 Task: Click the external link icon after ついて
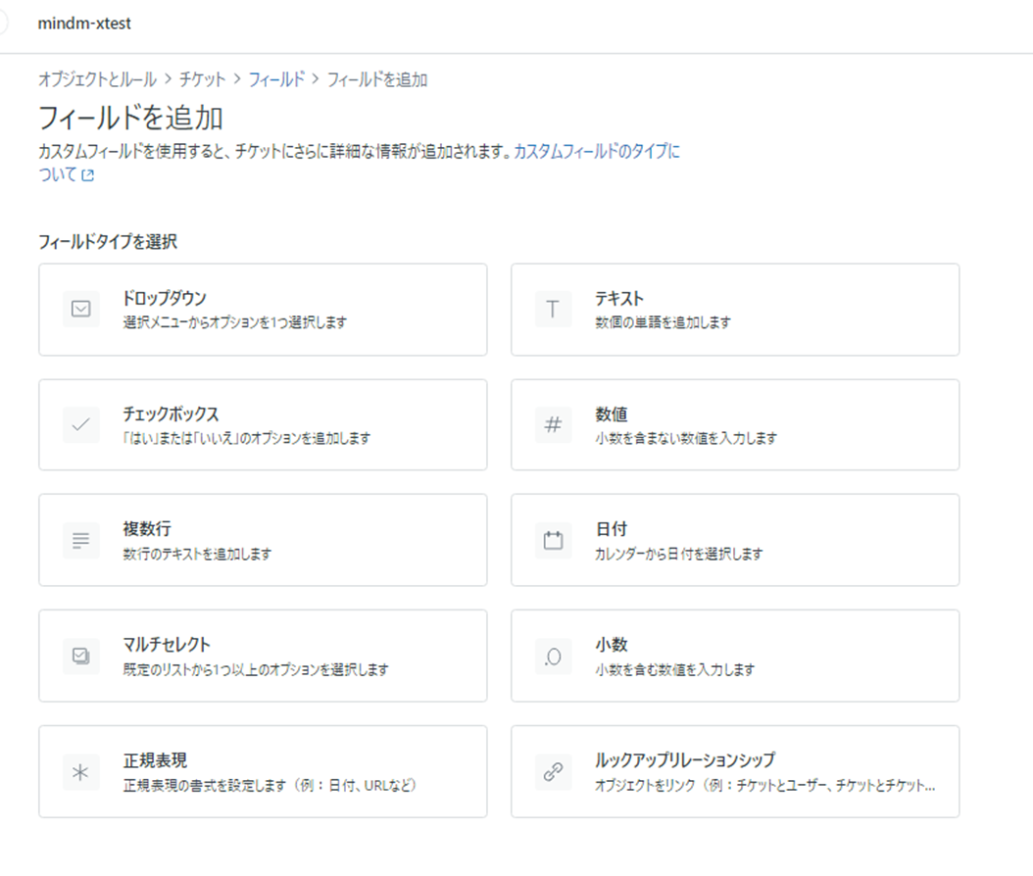coord(88,176)
